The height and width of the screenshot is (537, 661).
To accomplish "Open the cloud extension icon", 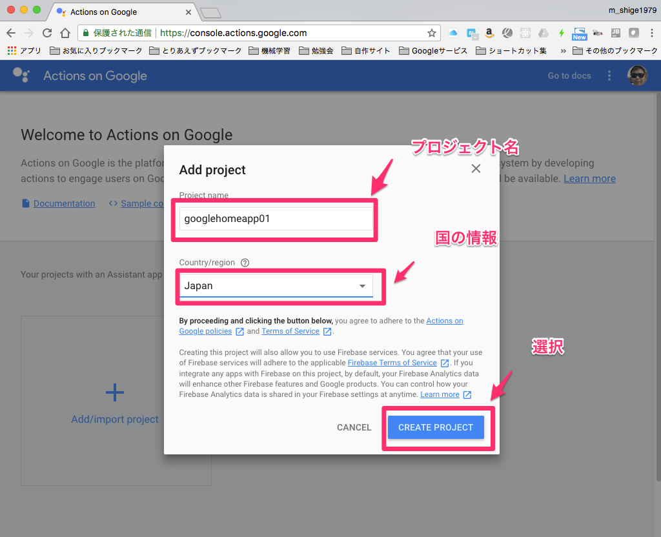I will point(453,33).
